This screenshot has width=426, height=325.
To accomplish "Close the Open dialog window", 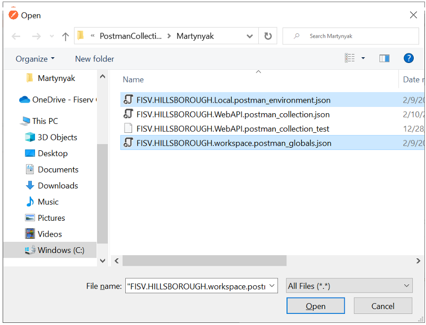I will [x=413, y=15].
